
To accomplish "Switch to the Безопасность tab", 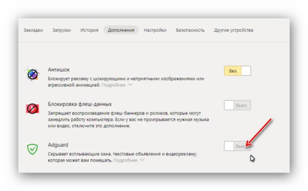I will pyautogui.click(x=190, y=30).
